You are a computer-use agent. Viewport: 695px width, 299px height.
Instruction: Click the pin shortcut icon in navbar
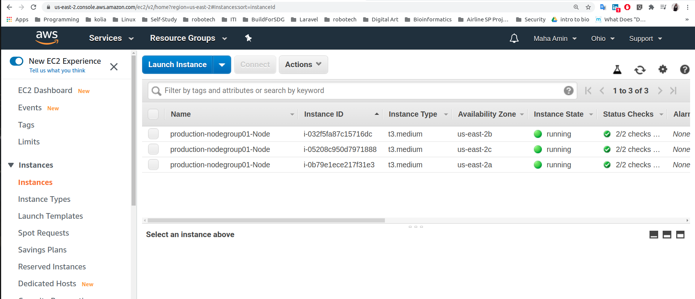point(248,38)
